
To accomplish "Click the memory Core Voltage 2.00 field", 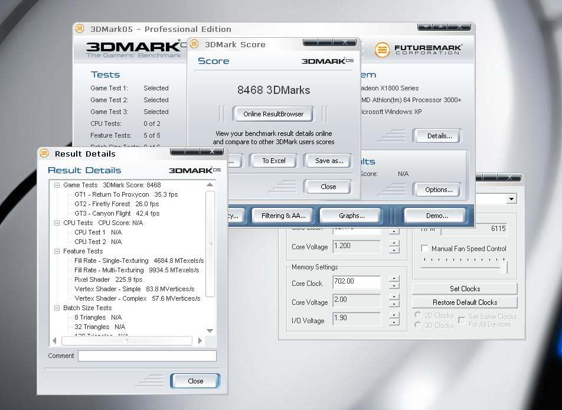I will pyautogui.click(x=357, y=300).
